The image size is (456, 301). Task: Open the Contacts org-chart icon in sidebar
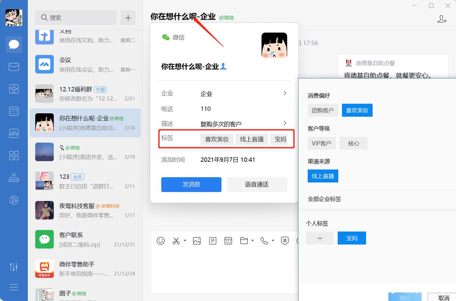coord(14,178)
